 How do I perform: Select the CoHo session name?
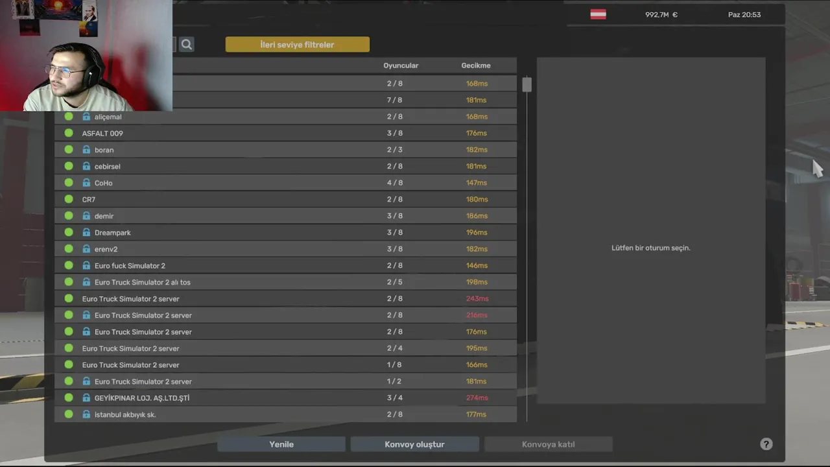pos(104,183)
